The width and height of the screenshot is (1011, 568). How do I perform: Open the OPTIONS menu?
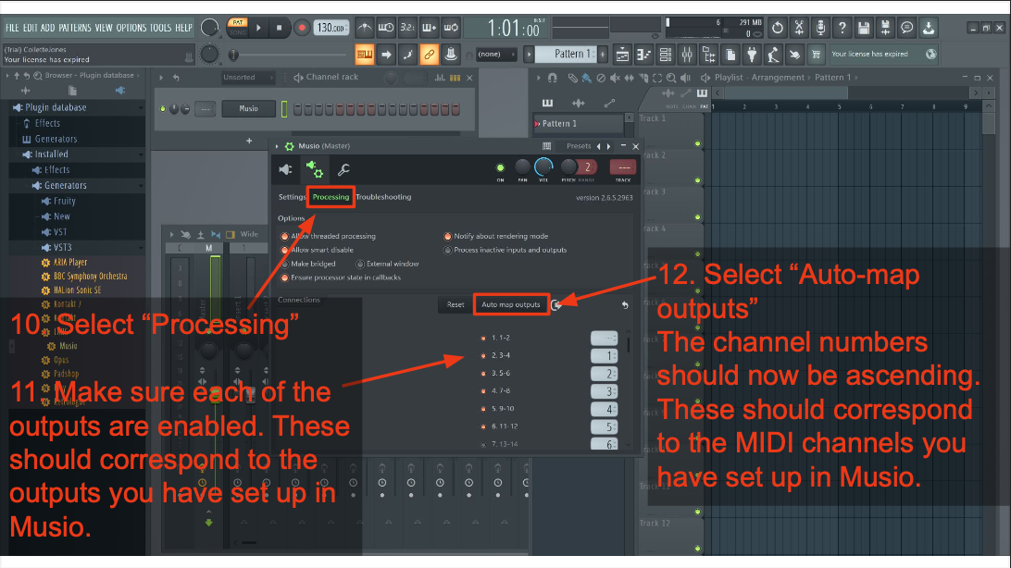[131, 28]
